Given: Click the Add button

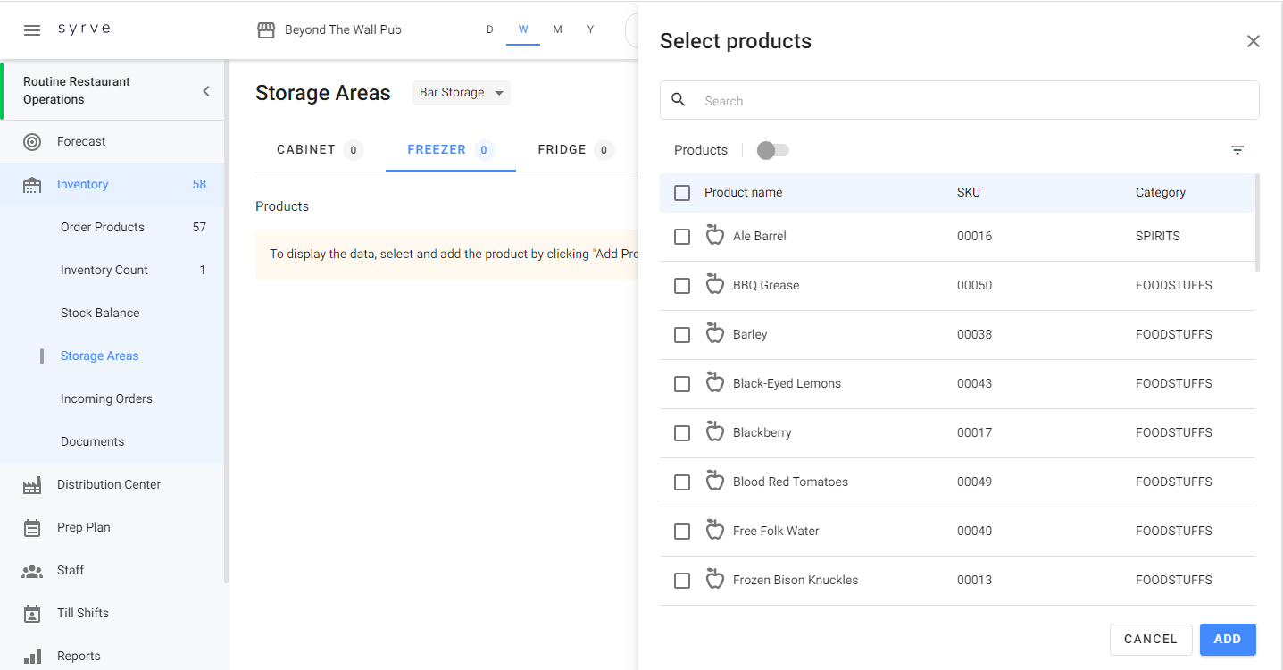Looking at the screenshot, I should coord(1227,639).
